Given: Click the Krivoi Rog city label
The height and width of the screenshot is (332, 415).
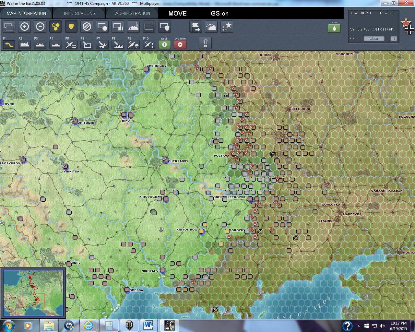Looking at the screenshot, I should point(187,230).
